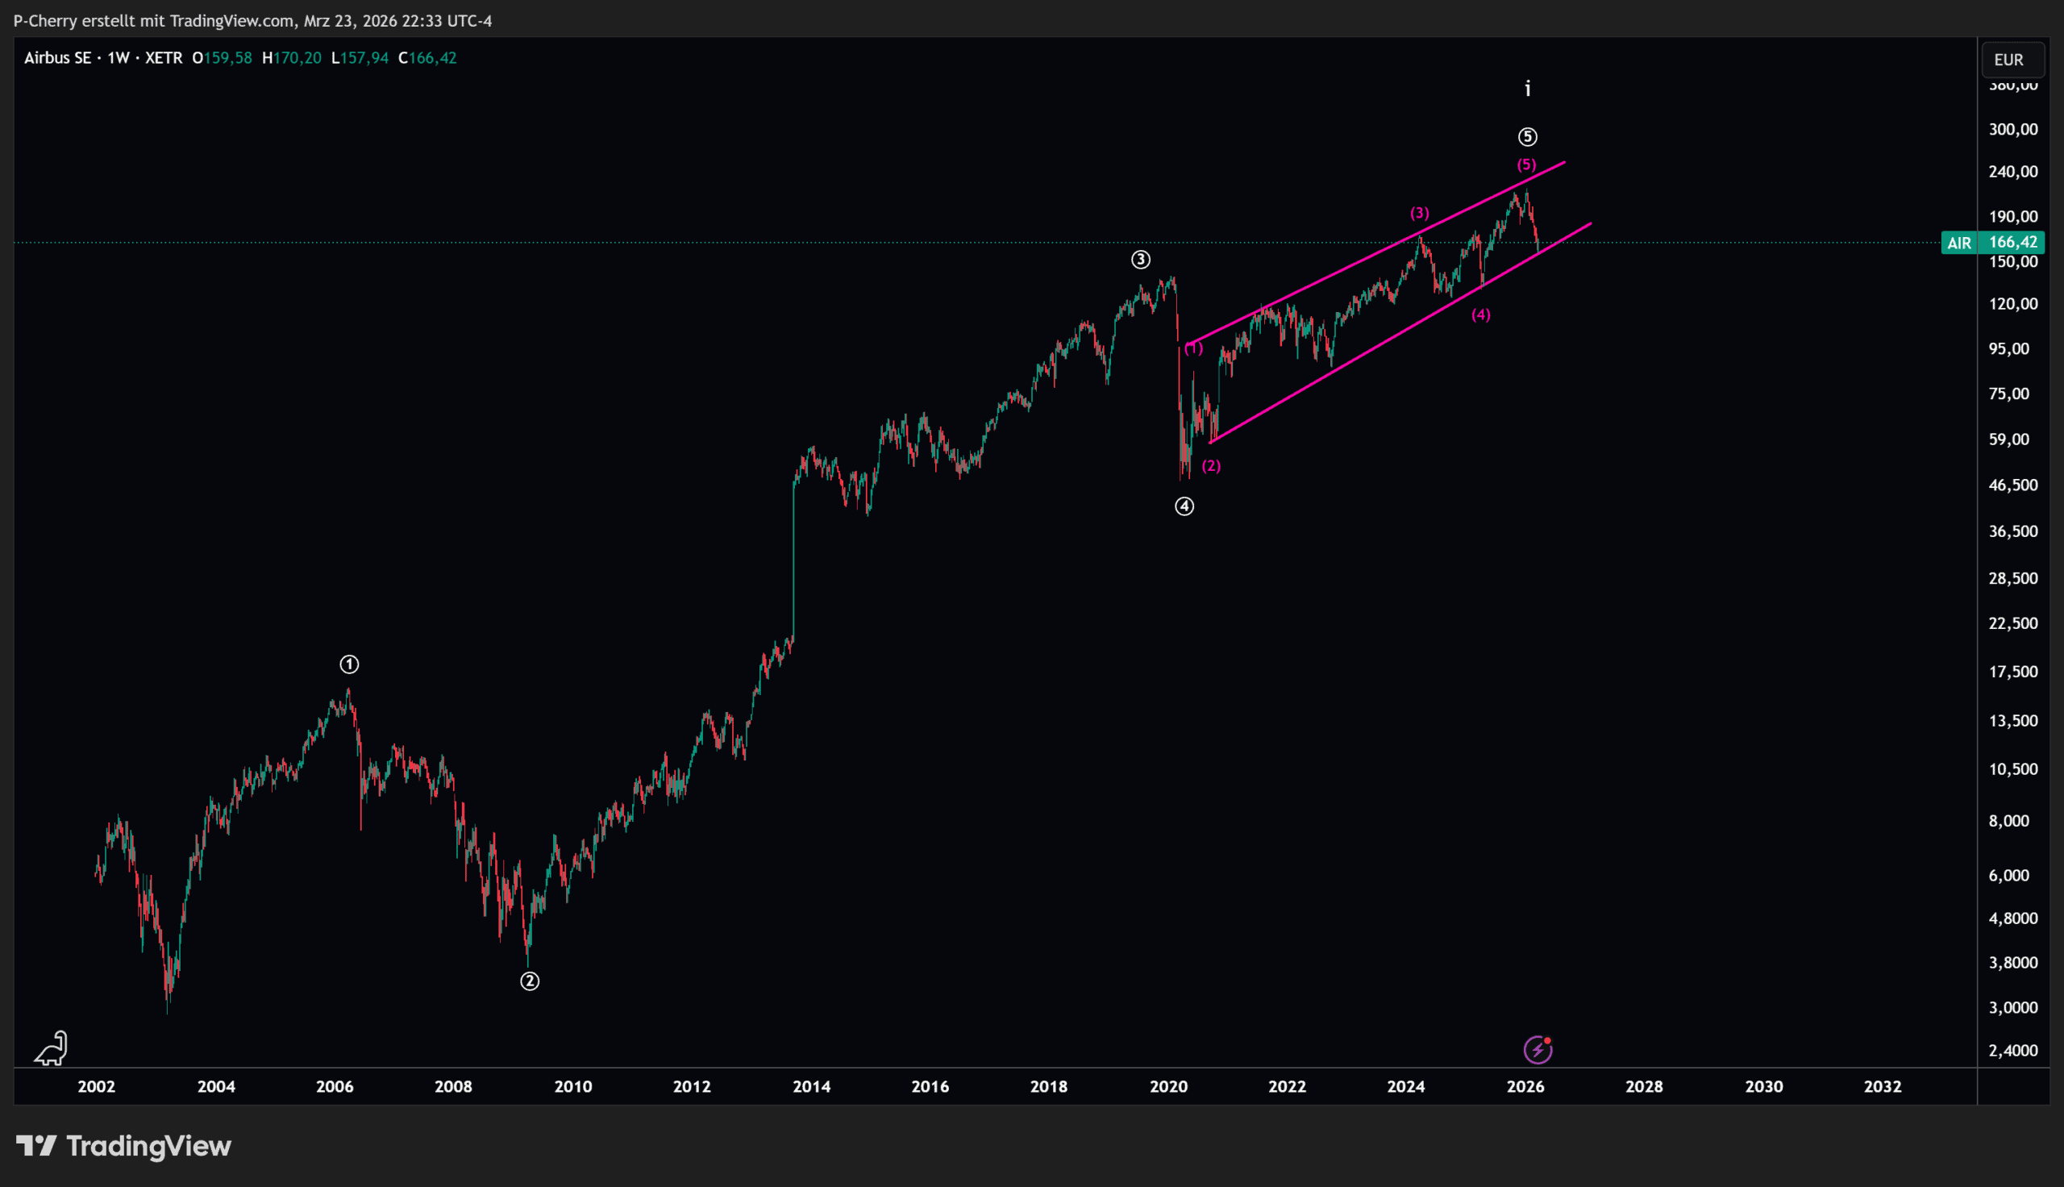Click the green AIR ticker price tag
The height and width of the screenshot is (1187, 2064).
pos(1959,243)
